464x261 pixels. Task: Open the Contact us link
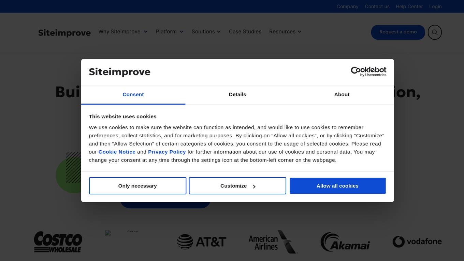click(377, 6)
